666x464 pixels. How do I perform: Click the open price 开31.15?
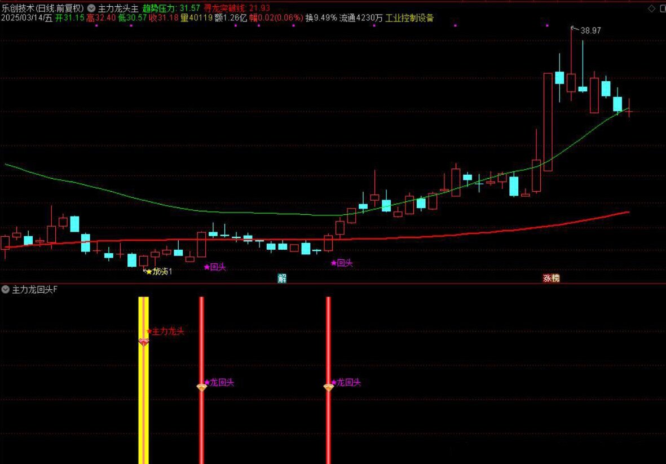[x=70, y=18]
